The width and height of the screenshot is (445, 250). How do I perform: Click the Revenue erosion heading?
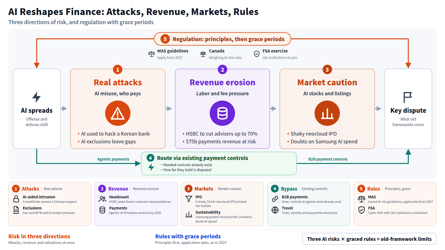tap(222, 82)
